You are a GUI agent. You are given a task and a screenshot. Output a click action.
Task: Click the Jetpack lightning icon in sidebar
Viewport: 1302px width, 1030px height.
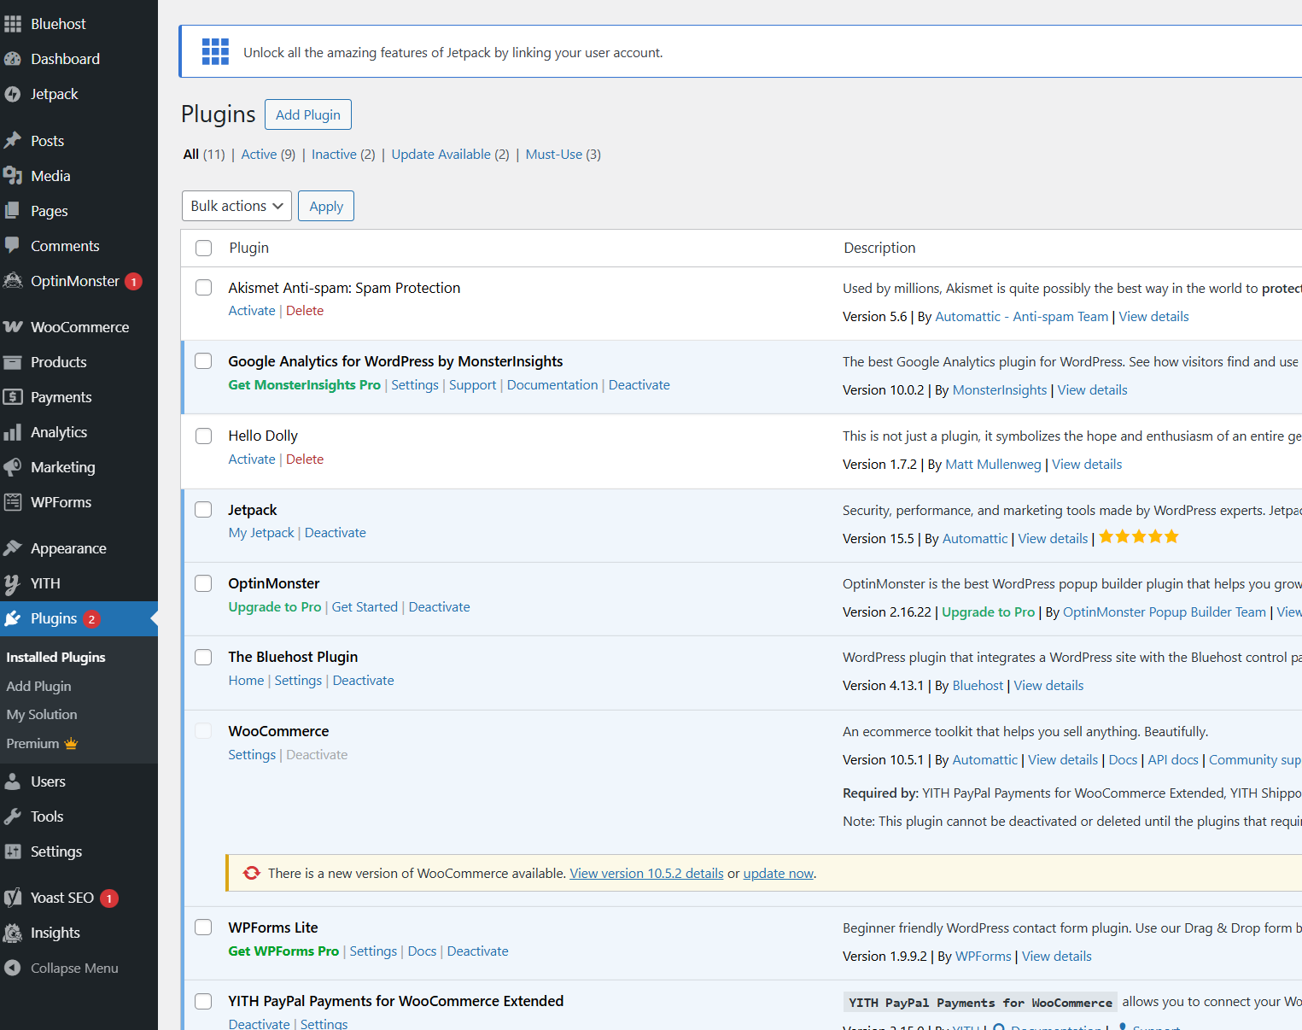tap(13, 94)
